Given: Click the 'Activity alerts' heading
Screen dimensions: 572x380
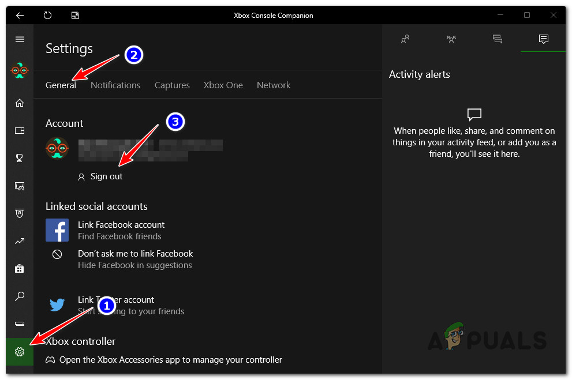Looking at the screenshot, I should [x=419, y=74].
